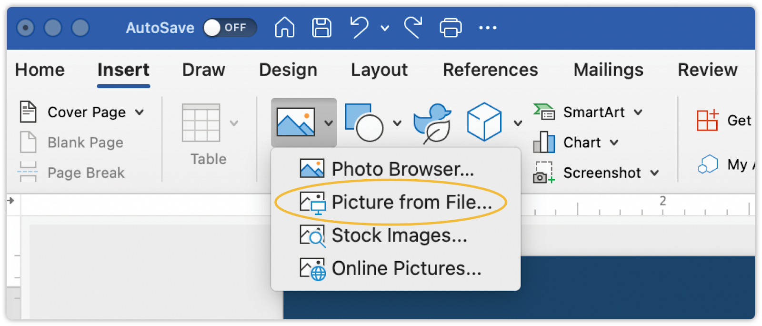The image size is (762, 326).
Task: Click the tab selector at ruler's left edge
Action: pos(10,201)
